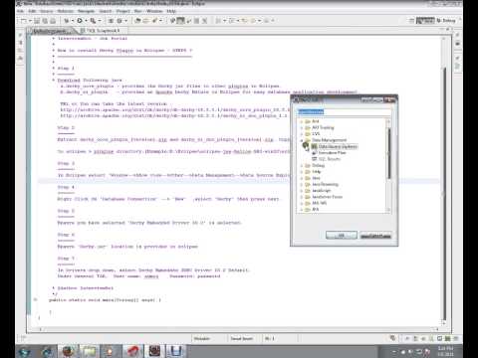
Task: Open the Navigate menu
Action: pos(86,11)
